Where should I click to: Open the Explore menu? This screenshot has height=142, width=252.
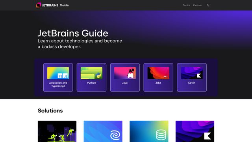197,5
